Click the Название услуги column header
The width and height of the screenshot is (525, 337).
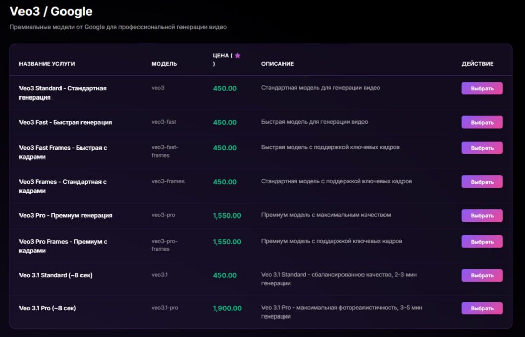pyautogui.click(x=47, y=64)
